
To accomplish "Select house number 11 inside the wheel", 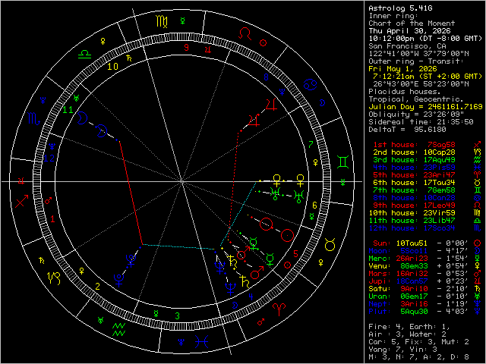I will pyautogui.click(x=68, y=109).
